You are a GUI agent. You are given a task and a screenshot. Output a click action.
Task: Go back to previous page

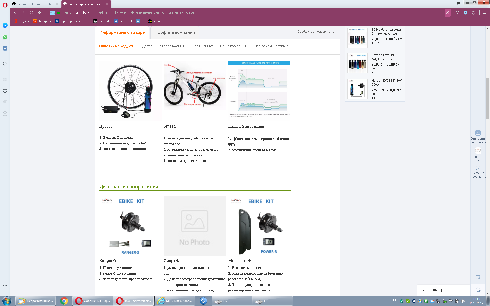(15, 12)
